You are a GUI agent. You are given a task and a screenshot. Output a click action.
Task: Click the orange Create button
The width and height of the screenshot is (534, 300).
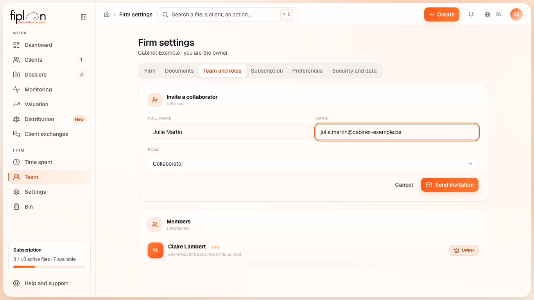pos(442,14)
